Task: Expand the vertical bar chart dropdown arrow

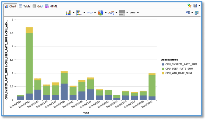Action: 74,13
